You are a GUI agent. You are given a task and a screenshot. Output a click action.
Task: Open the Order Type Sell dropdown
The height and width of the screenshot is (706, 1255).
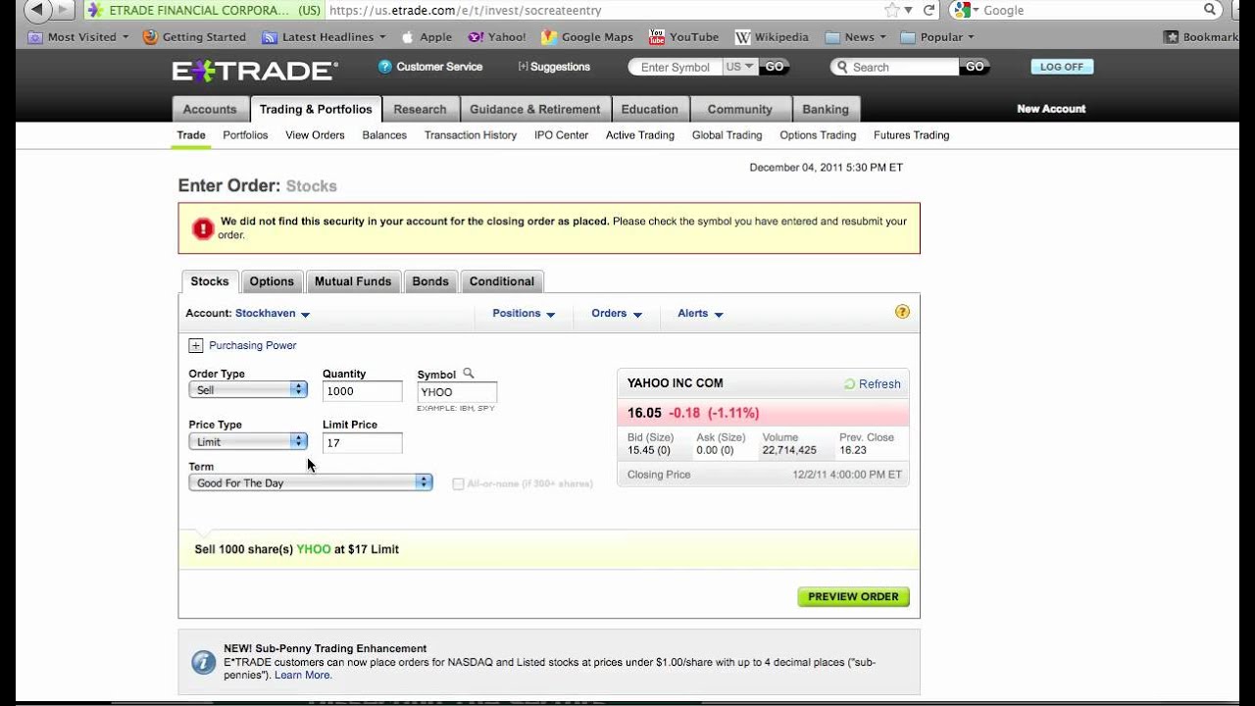pyautogui.click(x=248, y=390)
